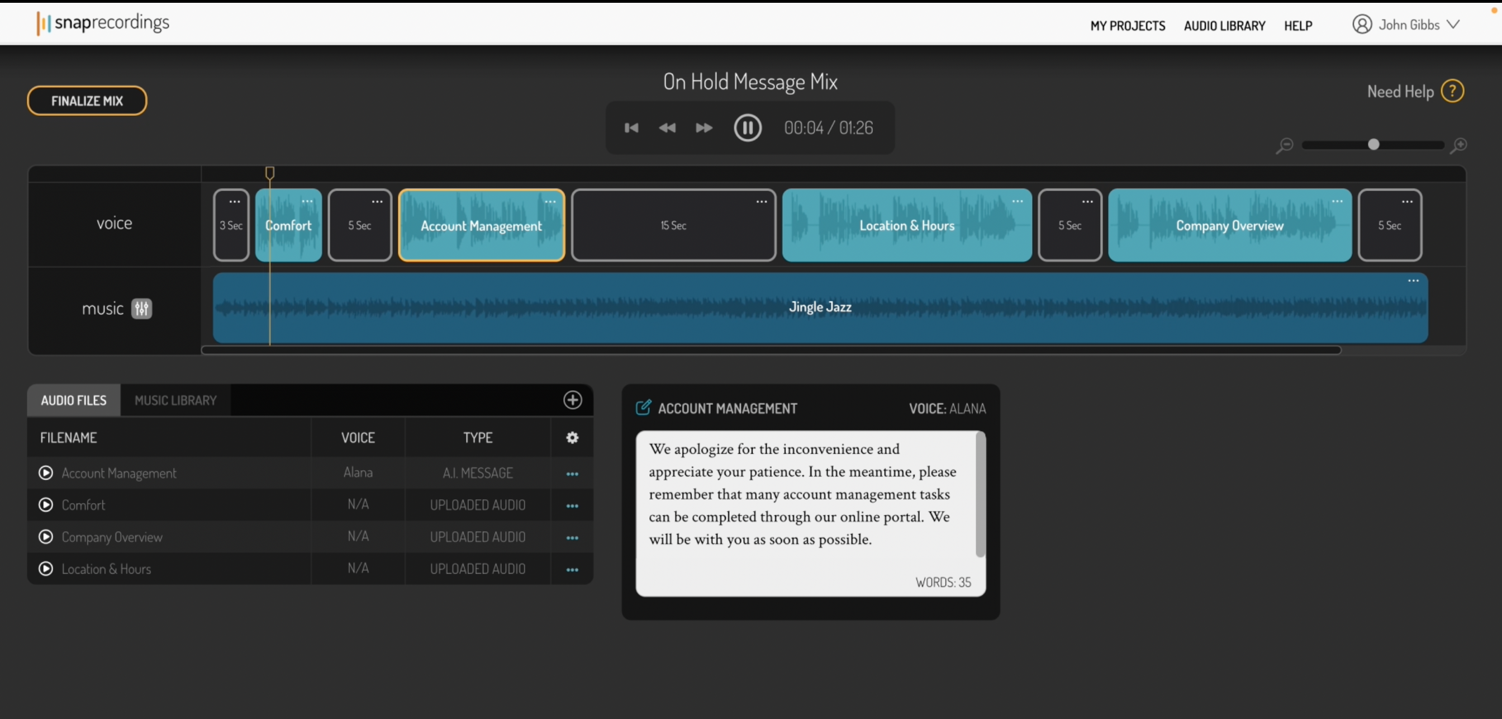The height and width of the screenshot is (719, 1502).
Task: Switch to the Music Library tab
Action: coord(175,400)
